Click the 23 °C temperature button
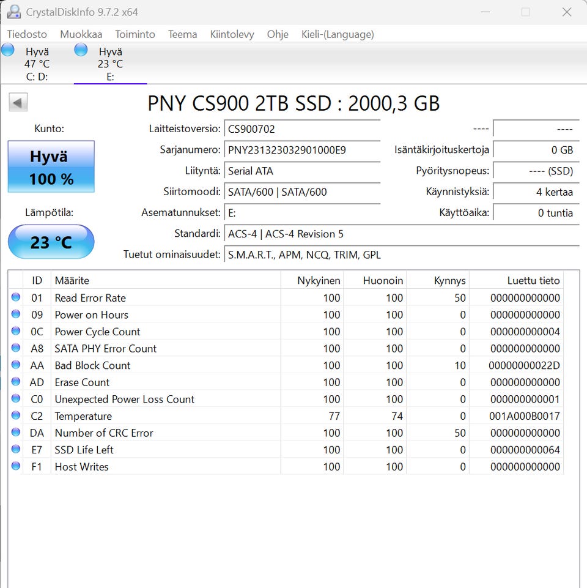This screenshot has width=587, height=588. [x=51, y=242]
